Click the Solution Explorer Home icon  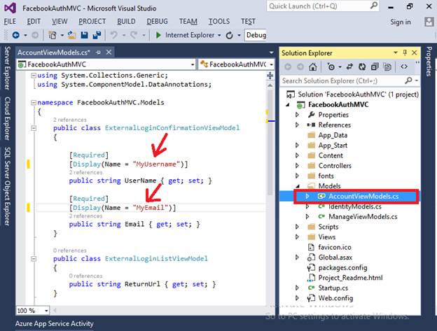click(313, 66)
